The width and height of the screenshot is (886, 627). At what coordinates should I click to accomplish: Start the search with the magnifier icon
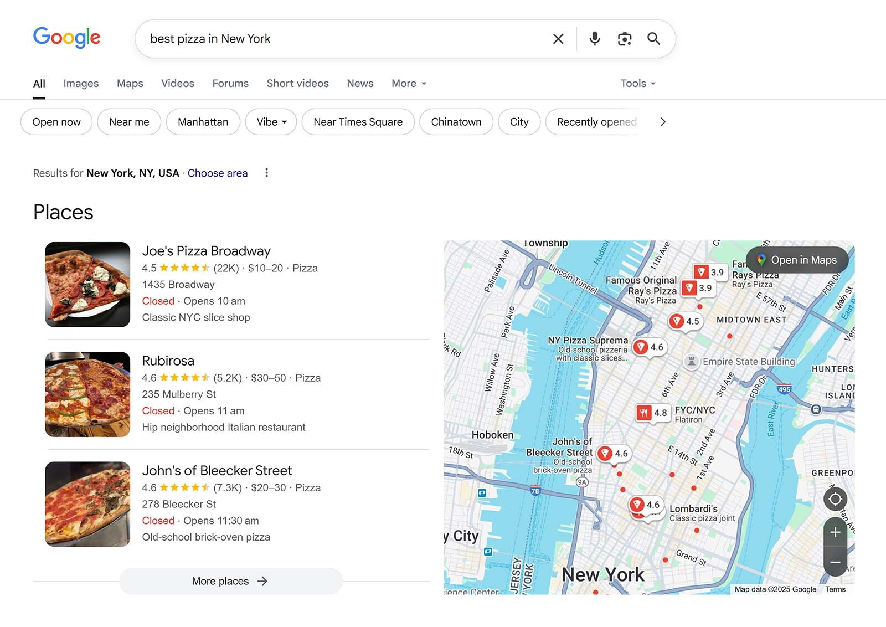click(x=653, y=39)
